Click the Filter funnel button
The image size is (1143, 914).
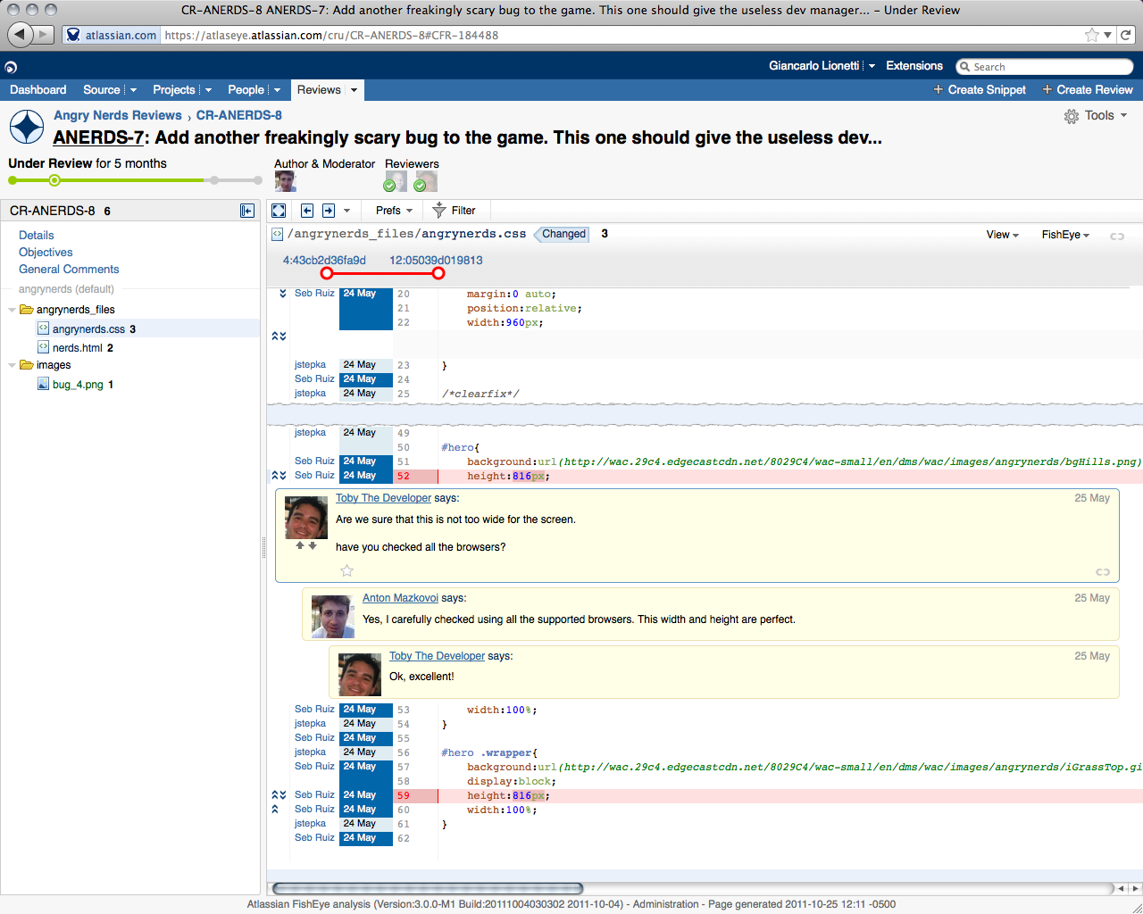(454, 211)
